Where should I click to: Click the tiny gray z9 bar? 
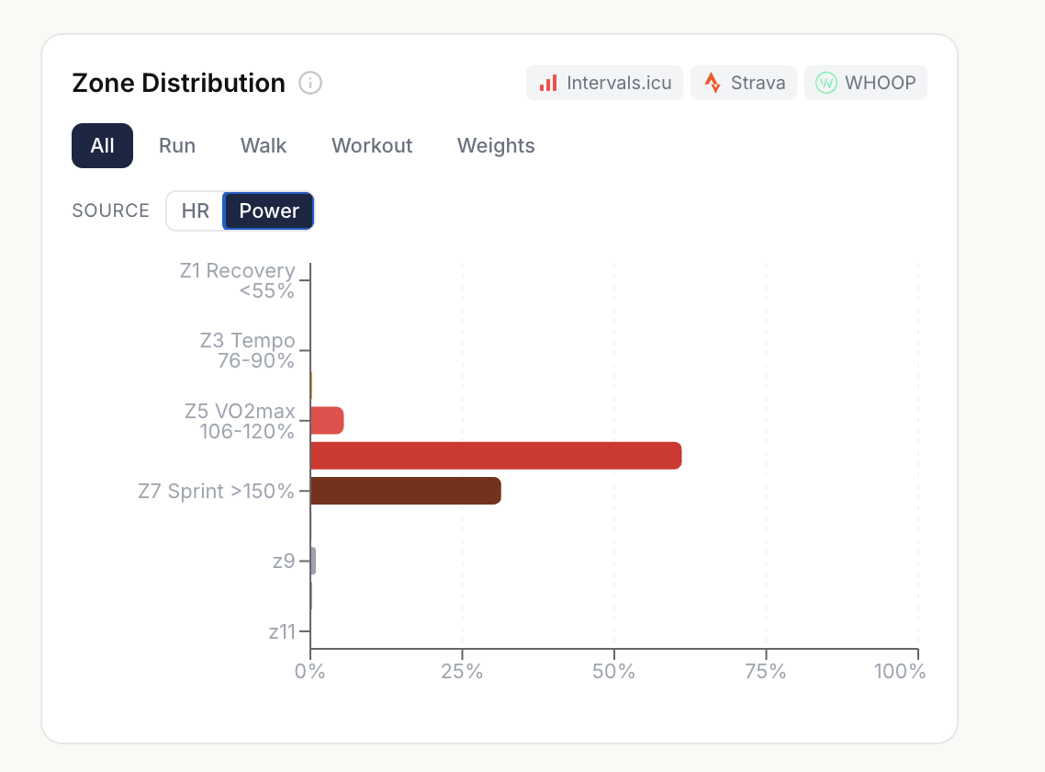[313, 561]
